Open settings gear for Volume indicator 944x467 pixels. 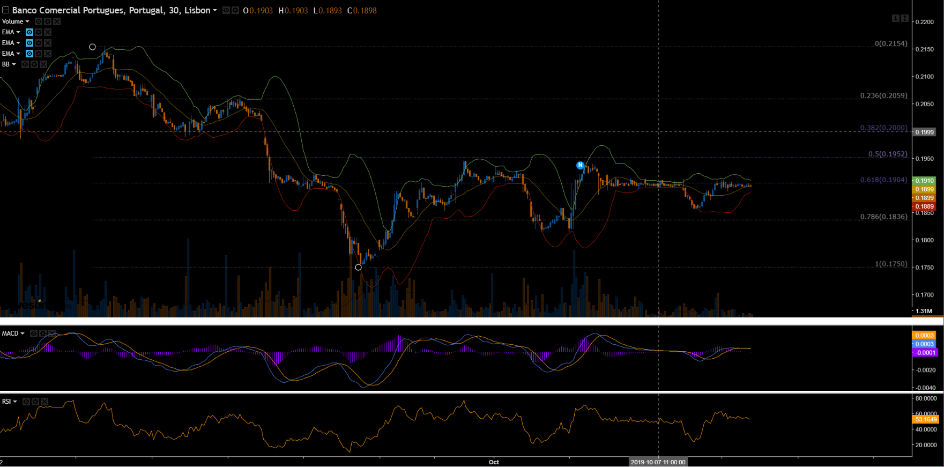pyautogui.click(x=48, y=21)
